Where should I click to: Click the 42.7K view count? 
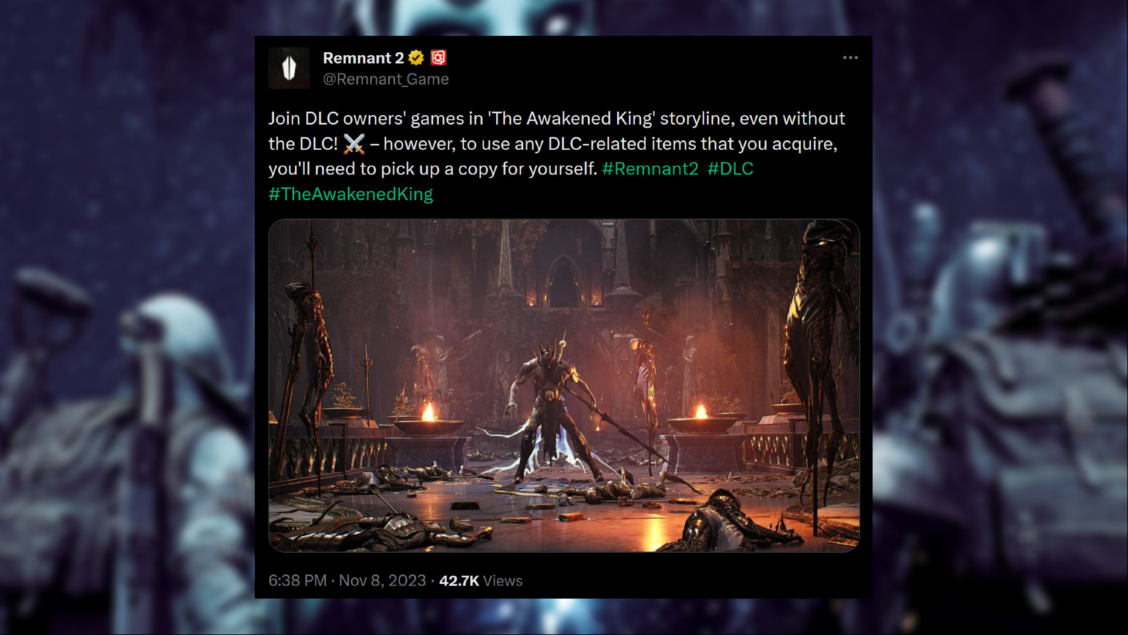(459, 581)
